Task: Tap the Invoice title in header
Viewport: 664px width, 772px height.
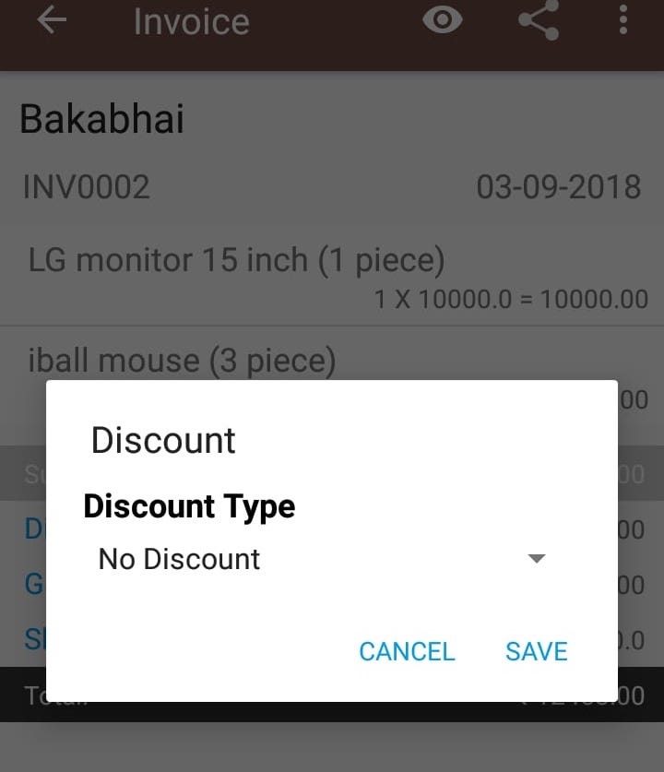Action: click(192, 21)
